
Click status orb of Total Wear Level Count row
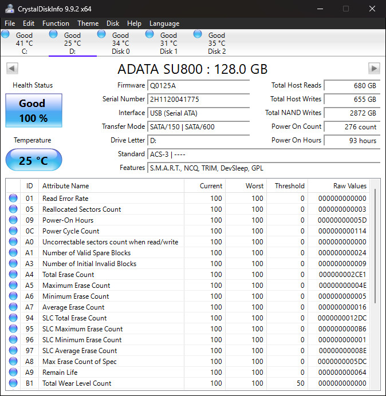click(13, 383)
